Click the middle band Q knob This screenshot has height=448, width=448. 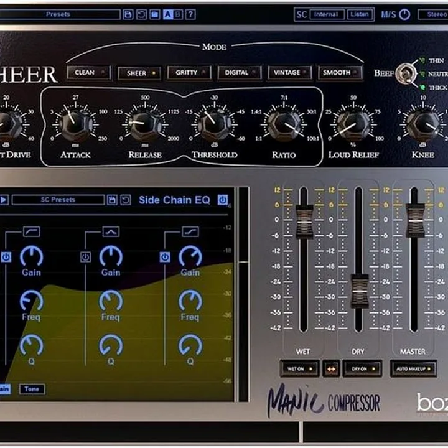coord(111,345)
